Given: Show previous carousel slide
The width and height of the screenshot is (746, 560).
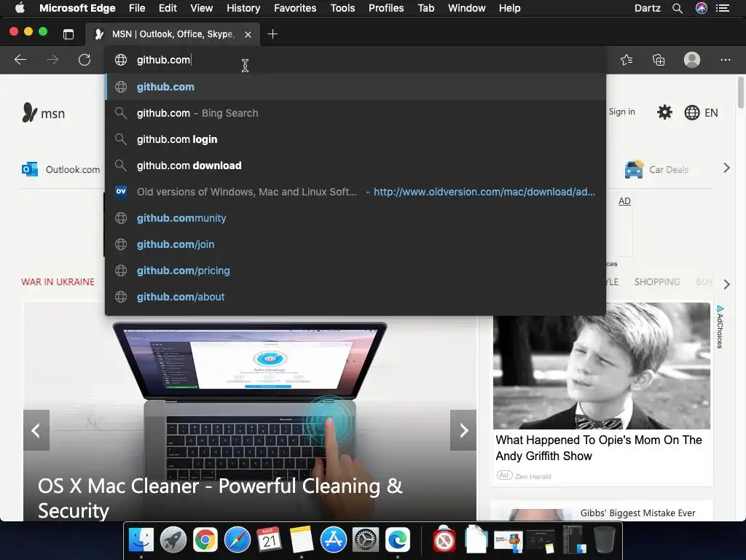Looking at the screenshot, I should [x=36, y=430].
